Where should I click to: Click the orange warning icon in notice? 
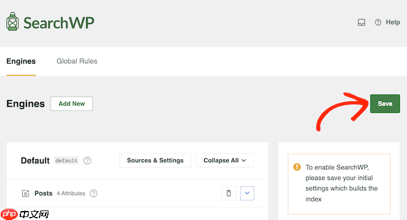pyautogui.click(x=297, y=167)
